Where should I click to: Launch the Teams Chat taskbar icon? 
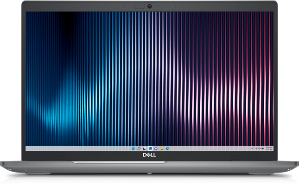pyautogui.click(x=156, y=149)
